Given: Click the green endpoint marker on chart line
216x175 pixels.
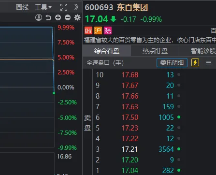Looking at the screenshot, I should [54, 93].
